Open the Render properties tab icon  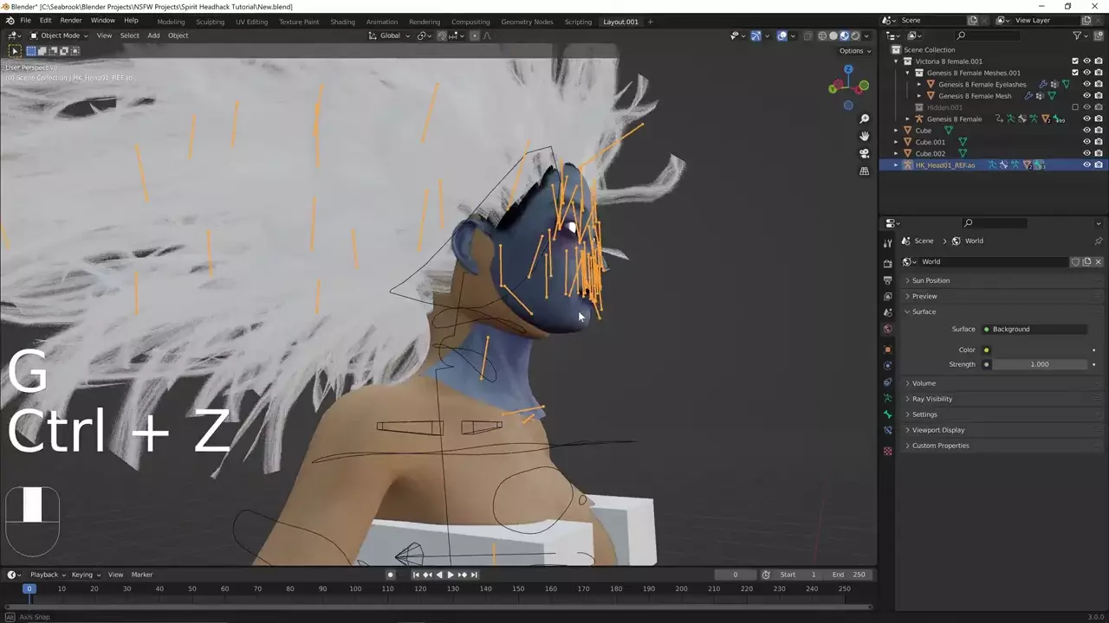click(887, 264)
